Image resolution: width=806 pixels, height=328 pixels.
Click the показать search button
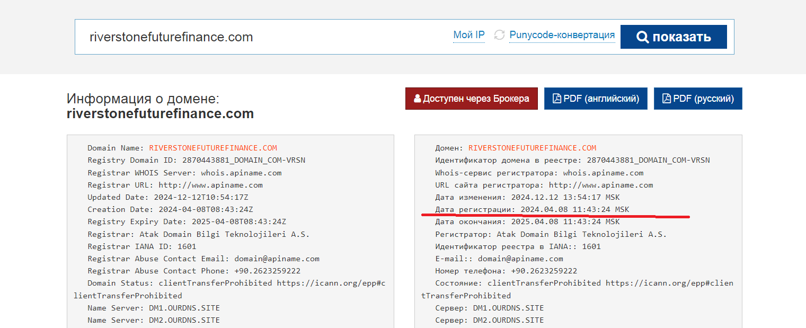(674, 37)
